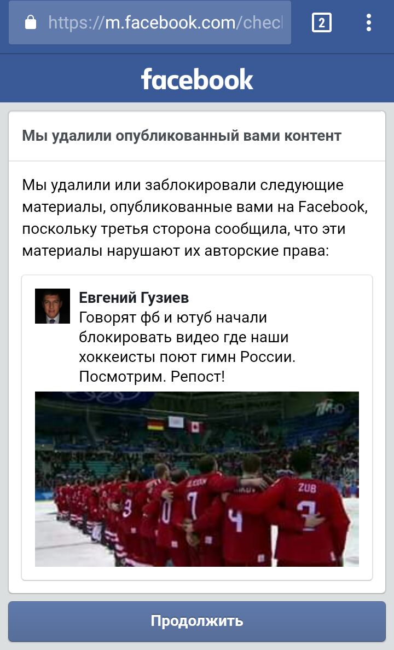The image size is (394, 650).
Task: Tap the padlock secure-connection icon
Action: 31,22
